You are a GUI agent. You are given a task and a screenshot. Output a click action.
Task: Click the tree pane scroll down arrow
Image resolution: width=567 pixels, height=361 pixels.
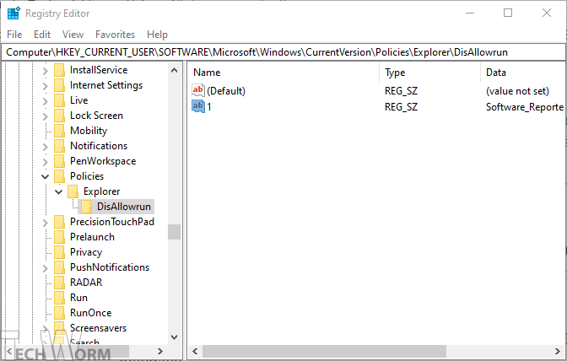click(175, 337)
